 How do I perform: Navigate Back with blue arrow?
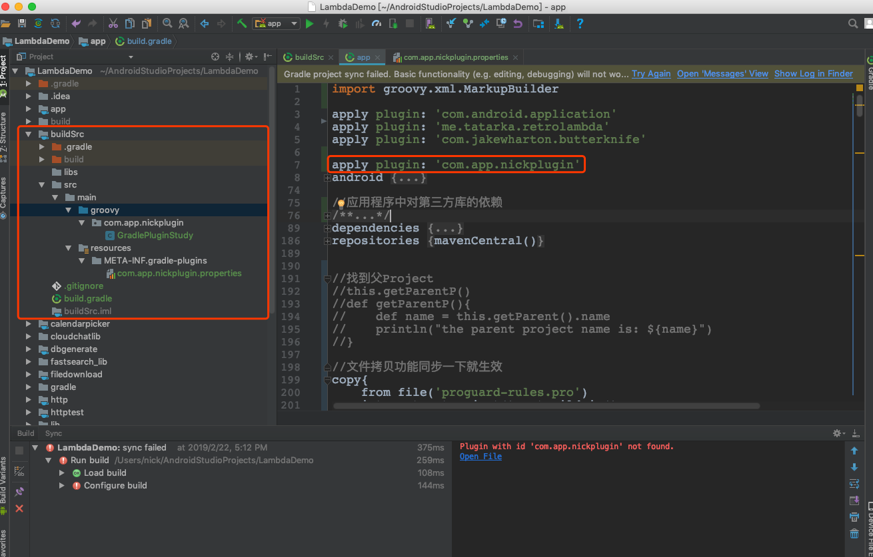[205, 23]
